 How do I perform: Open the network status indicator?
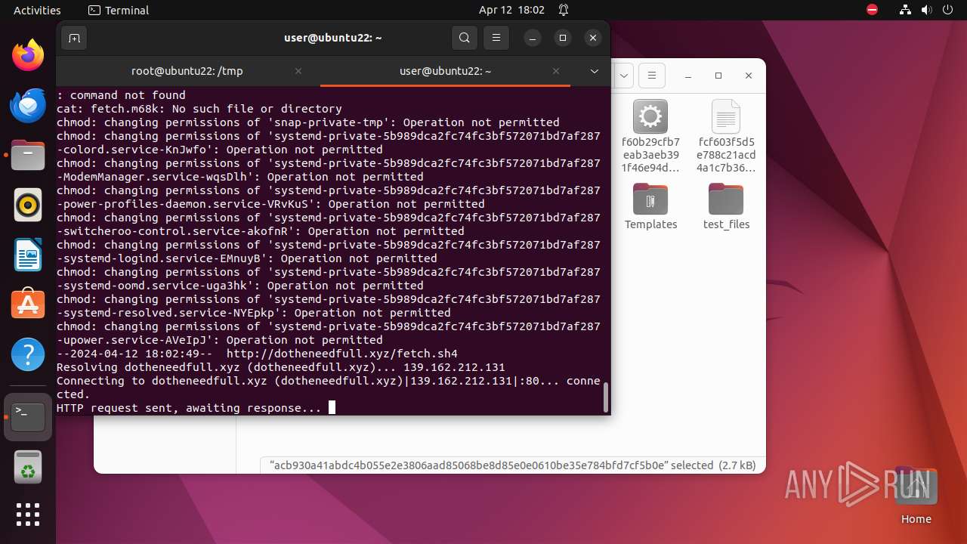906,10
